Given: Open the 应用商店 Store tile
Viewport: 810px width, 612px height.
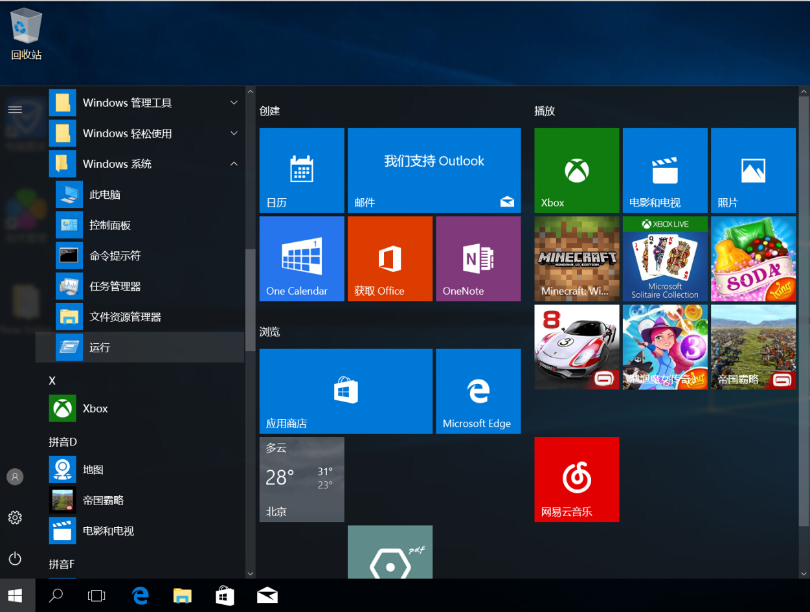Looking at the screenshot, I should pos(346,391).
